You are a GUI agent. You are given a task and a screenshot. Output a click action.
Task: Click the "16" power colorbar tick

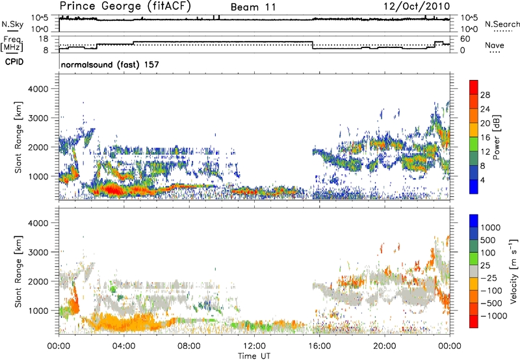coord(485,138)
